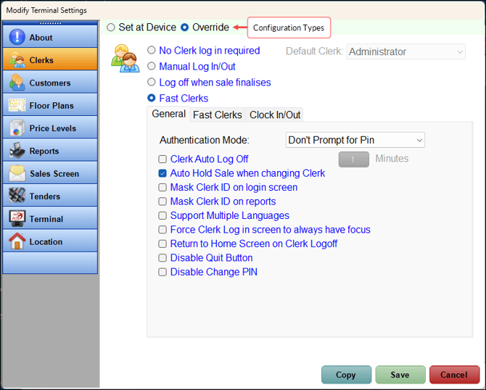Click the auto log off Minutes field

click(x=354, y=159)
